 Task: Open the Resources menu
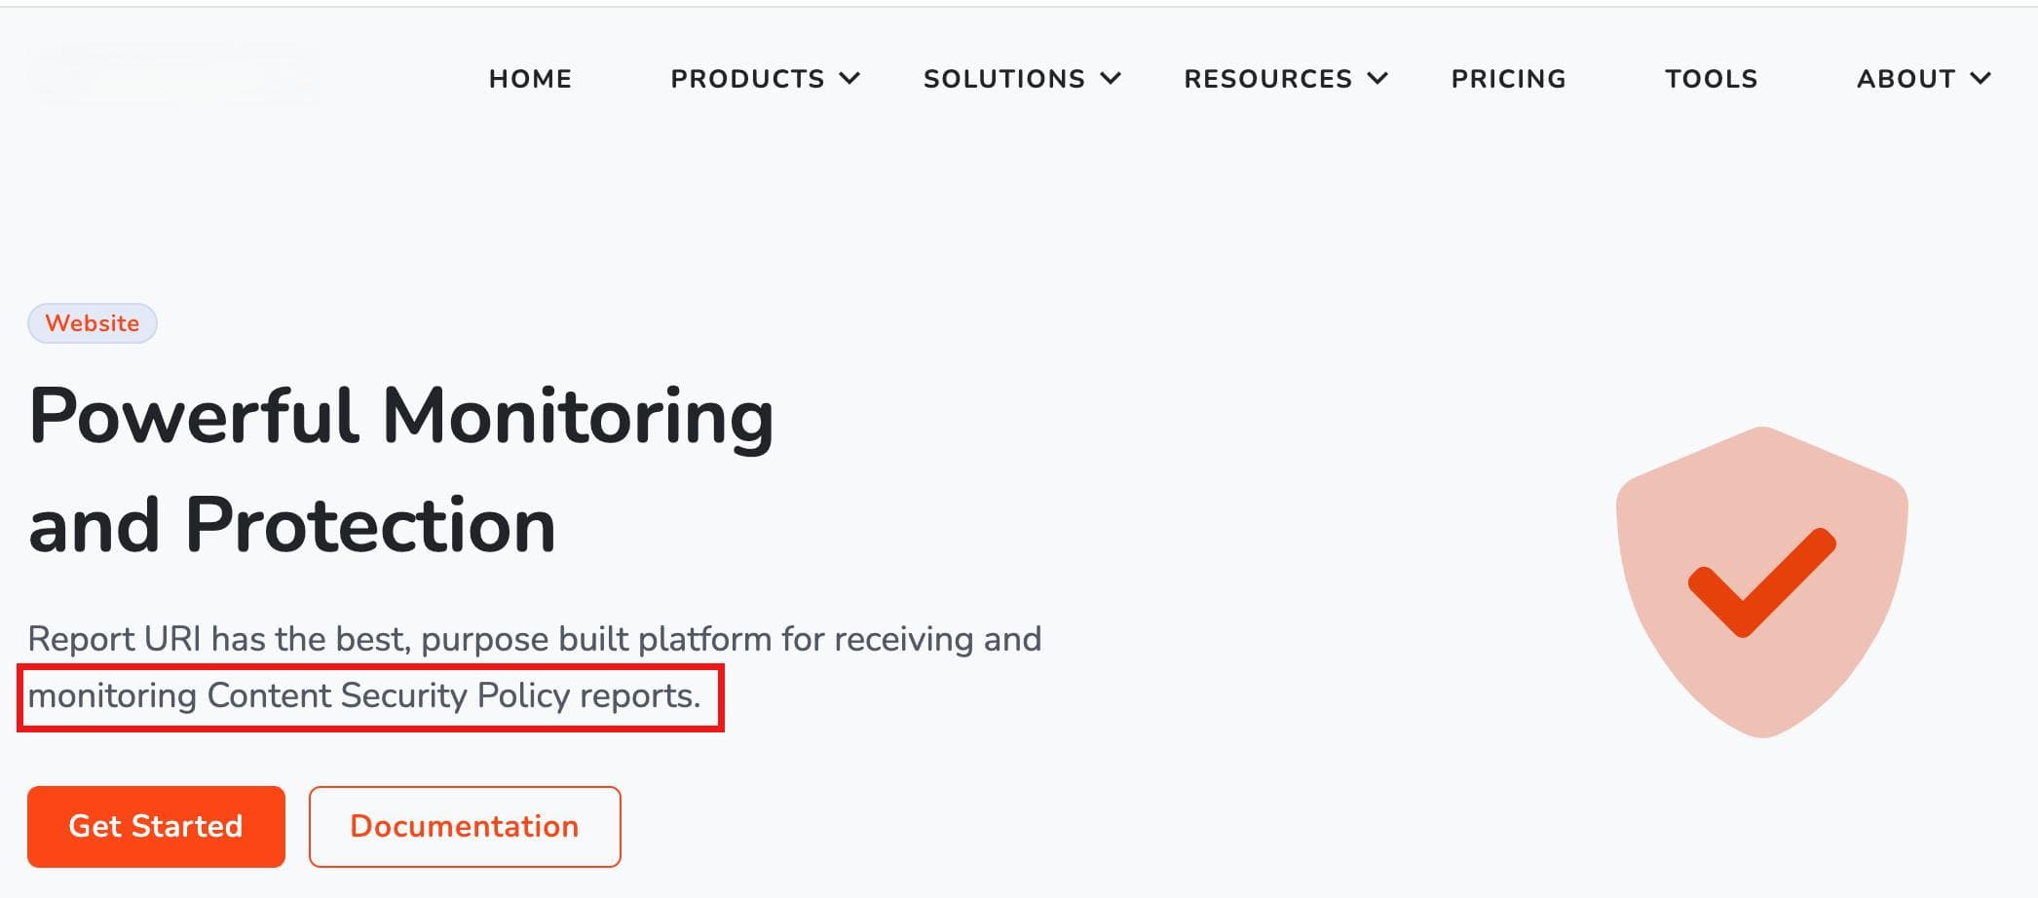(x=1268, y=79)
